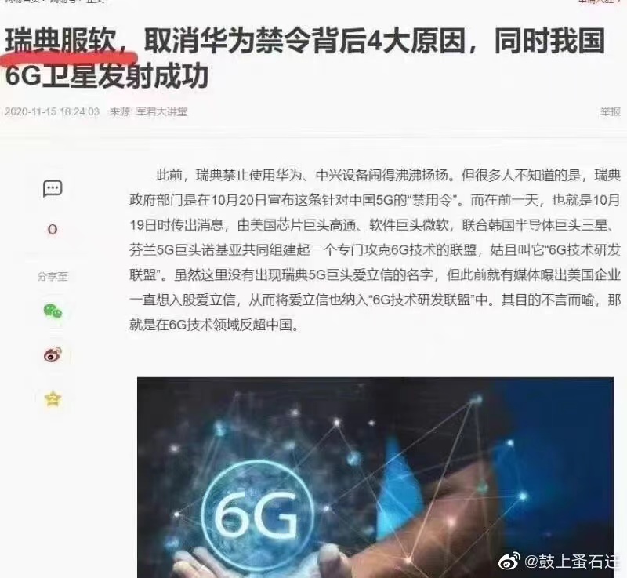Click the comment count number below bubble
Viewport: 627px width, 578px height.
pyautogui.click(x=53, y=230)
